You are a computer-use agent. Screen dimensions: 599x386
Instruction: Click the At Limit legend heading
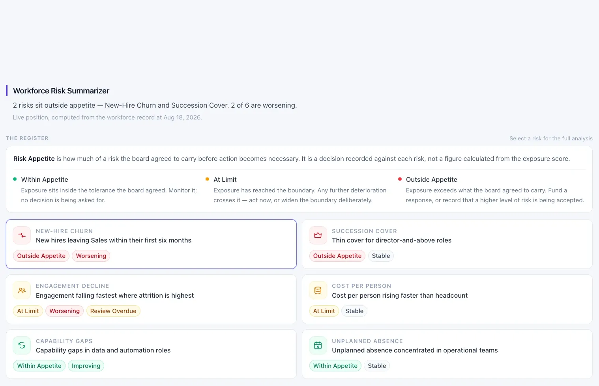tap(225, 180)
